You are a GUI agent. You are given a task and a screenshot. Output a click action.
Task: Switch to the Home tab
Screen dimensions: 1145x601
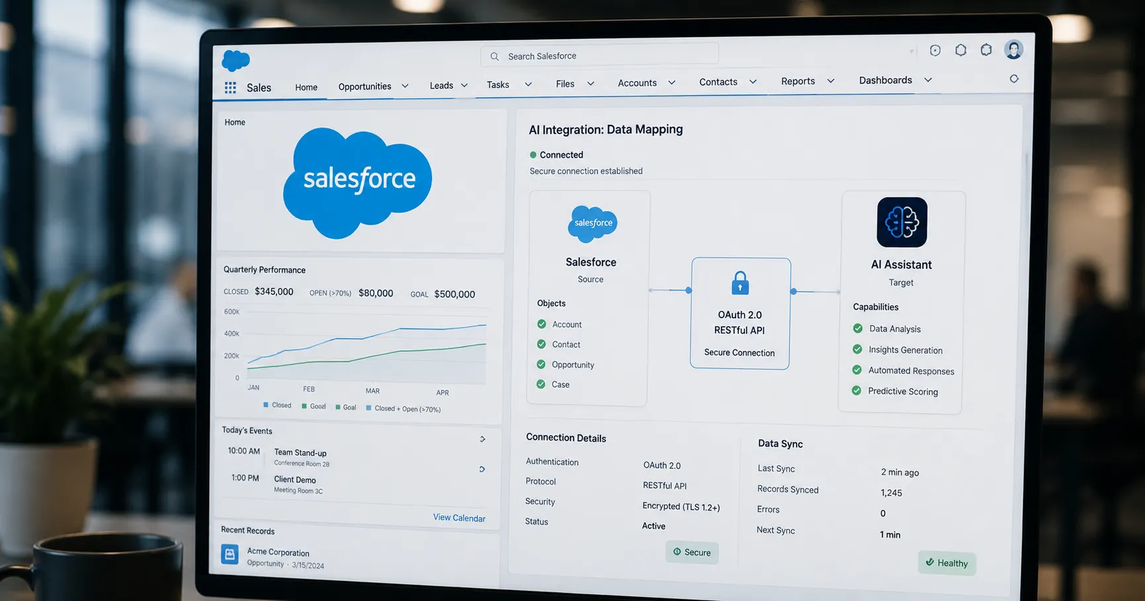point(306,87)
